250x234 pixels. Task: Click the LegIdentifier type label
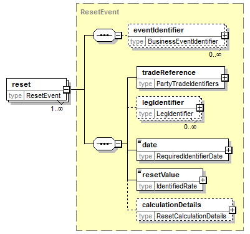tap(175, 114)
